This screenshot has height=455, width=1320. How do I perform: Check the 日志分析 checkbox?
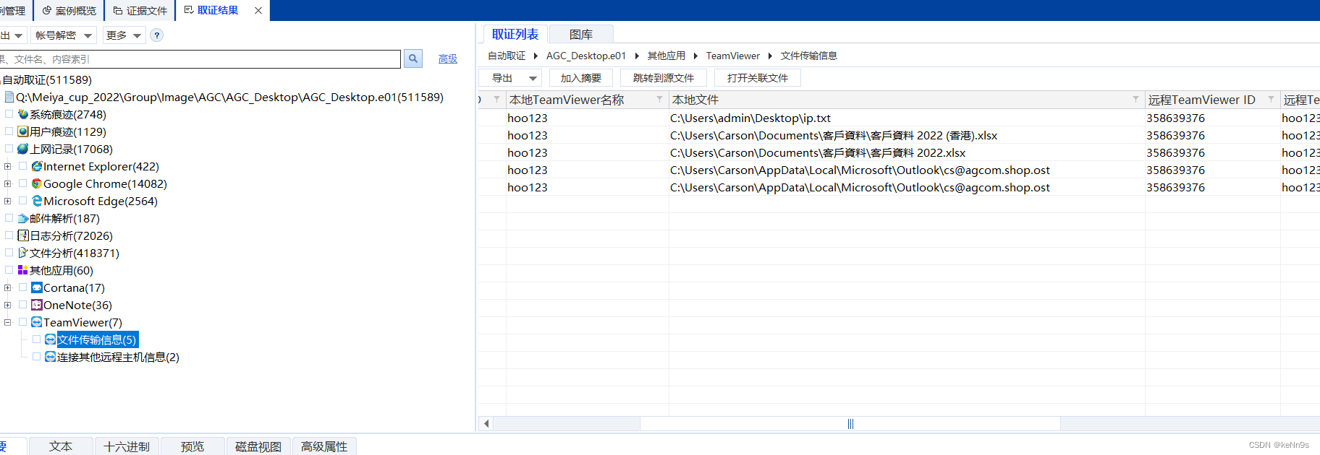click(9, 235)
